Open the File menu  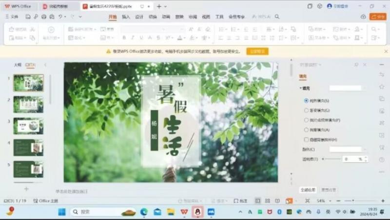pos(12,17)
